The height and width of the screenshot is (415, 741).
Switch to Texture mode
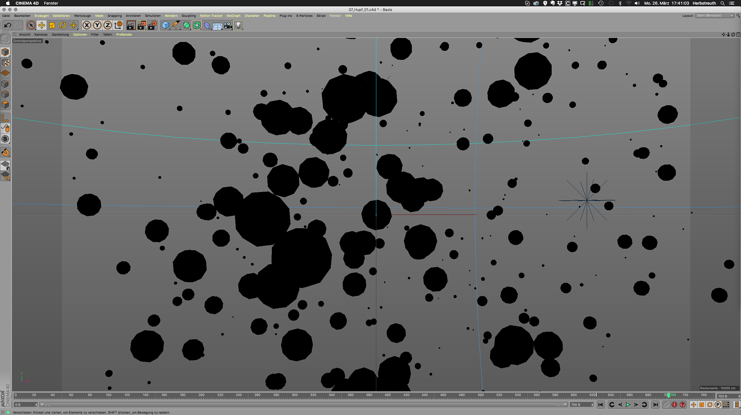(x=5, y=62)
